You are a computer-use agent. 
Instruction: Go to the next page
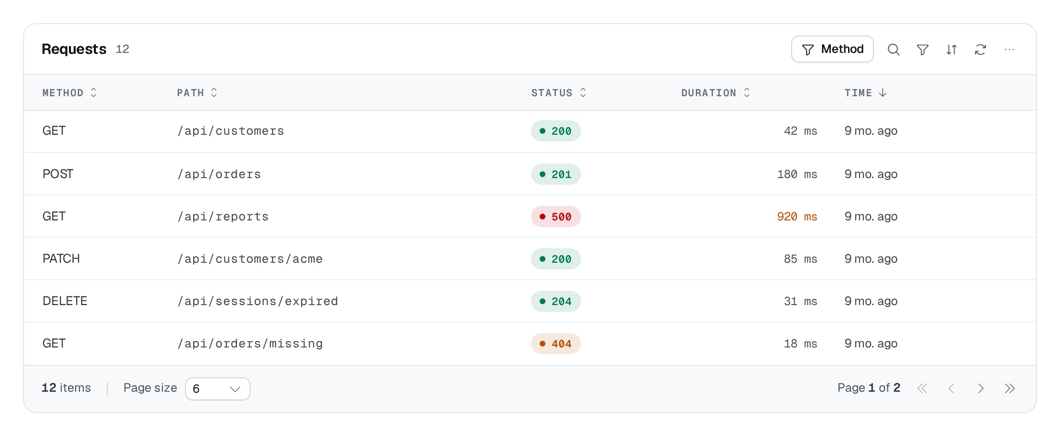(x=980, y=388)
